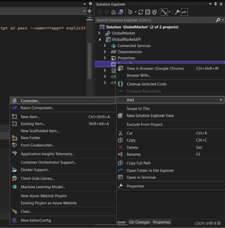Select New Scaffolded Item...
The width and height of the screenshot is (225, 228).
(63, 131)
